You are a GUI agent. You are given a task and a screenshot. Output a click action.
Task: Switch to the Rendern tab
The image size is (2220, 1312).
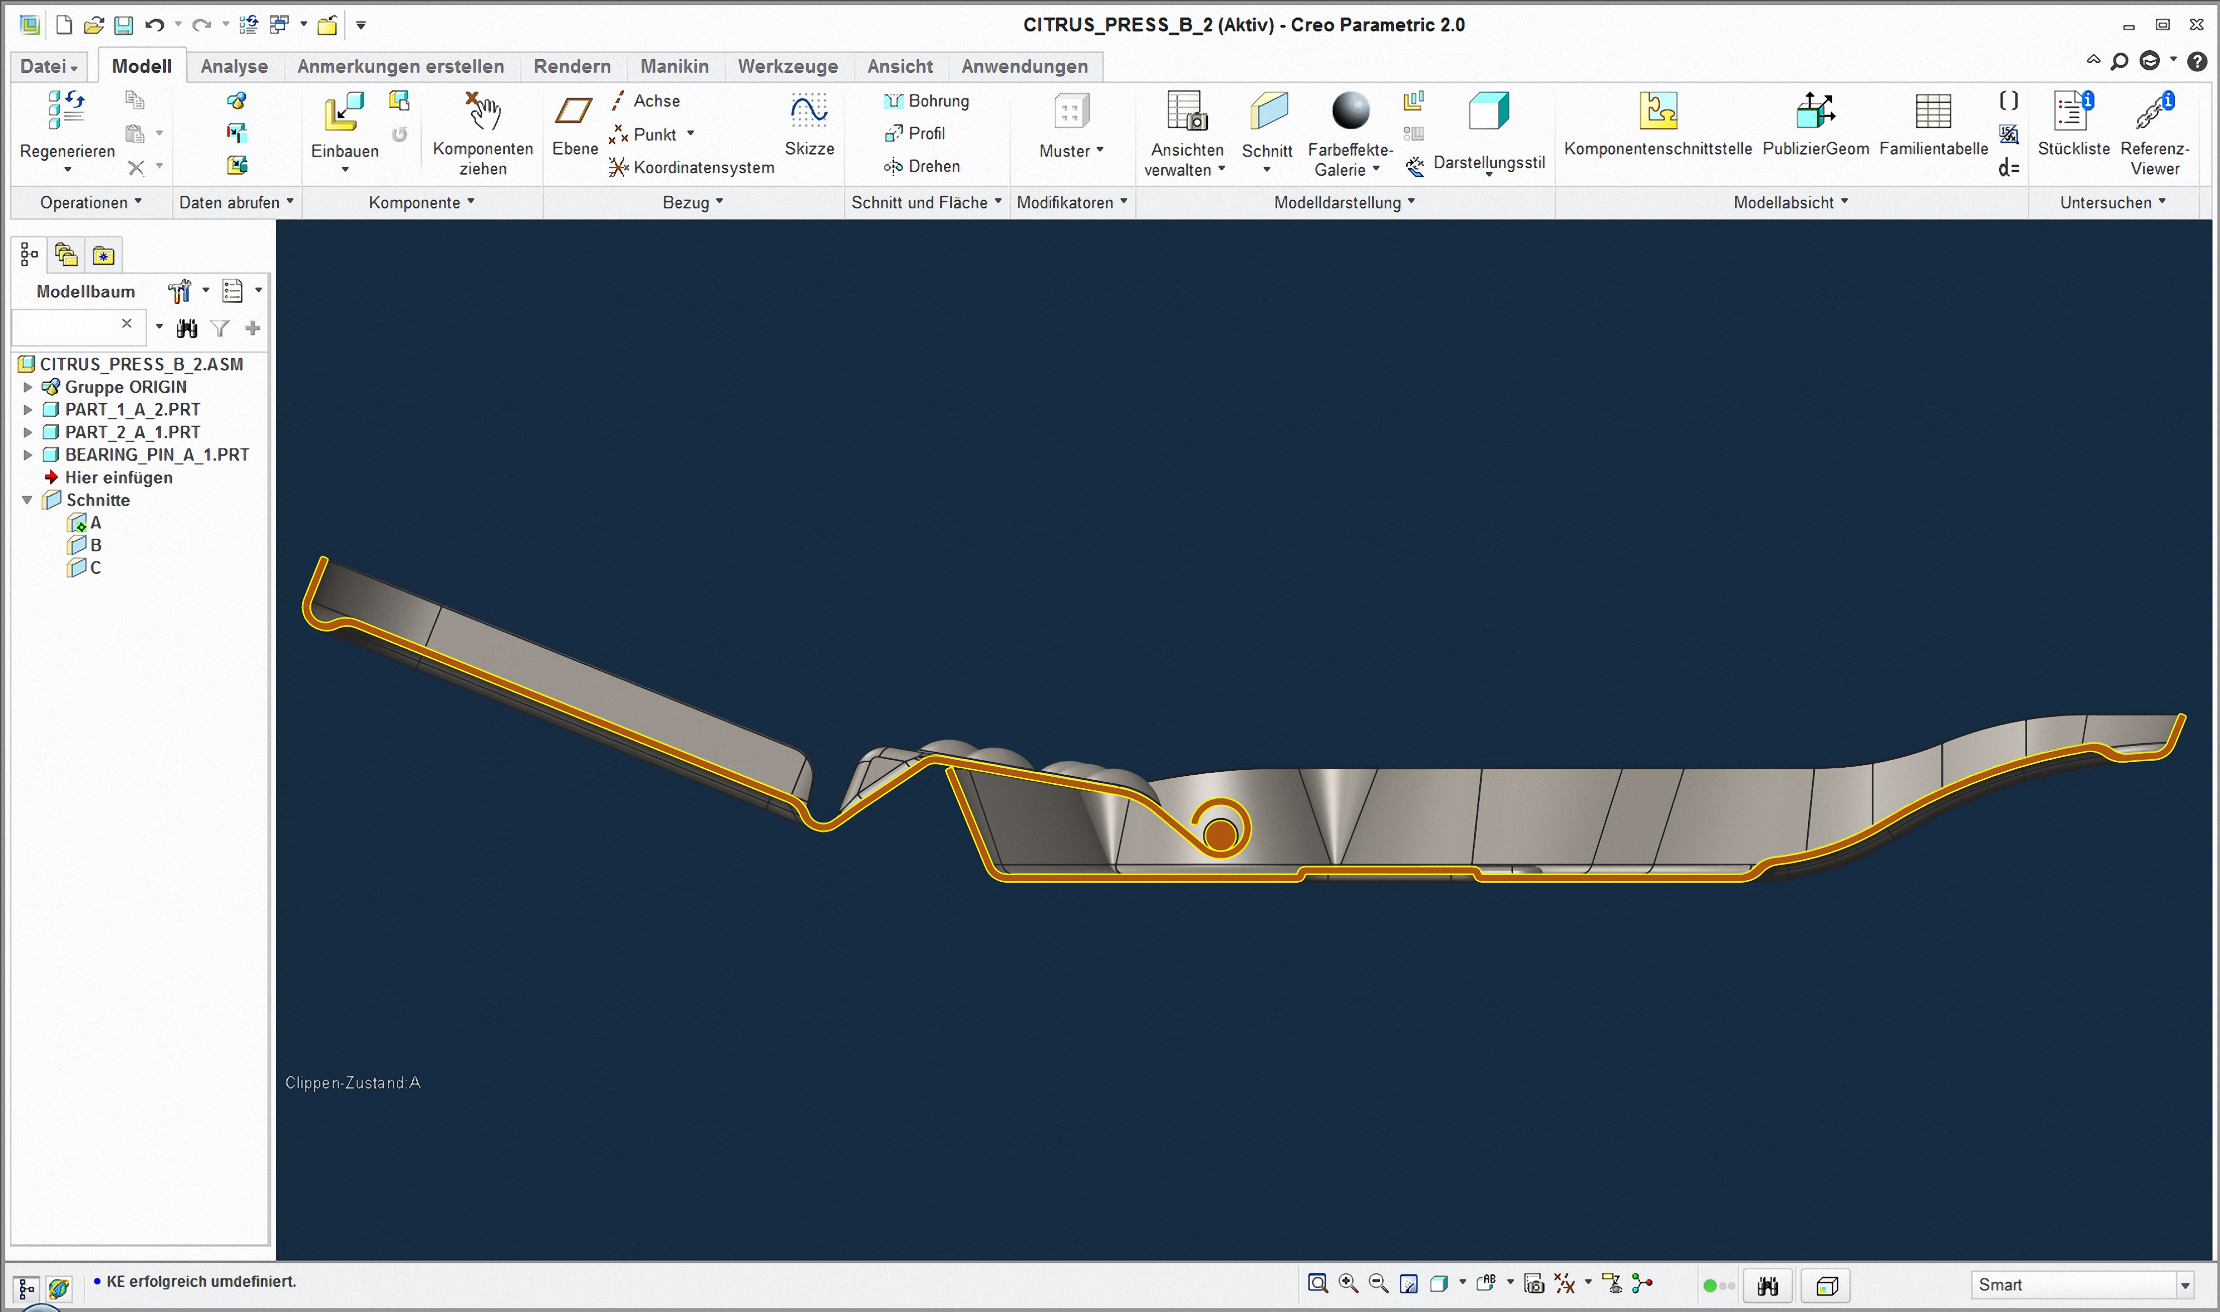[572, 66]
